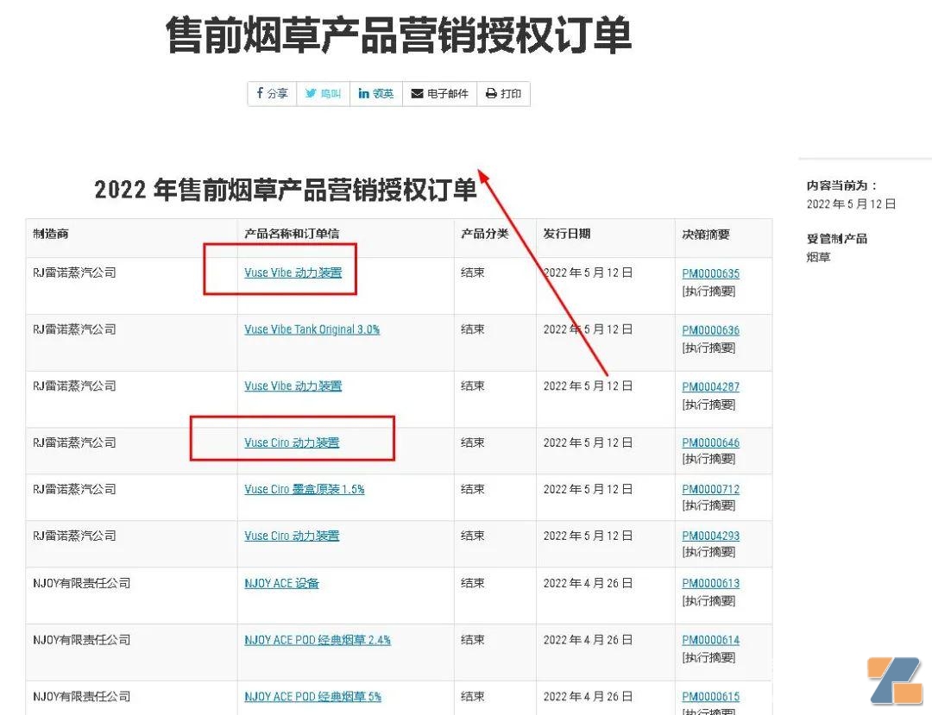932x715 pixels.
Task: View the PM0004287 decision document
Action: tap(710, 387)
